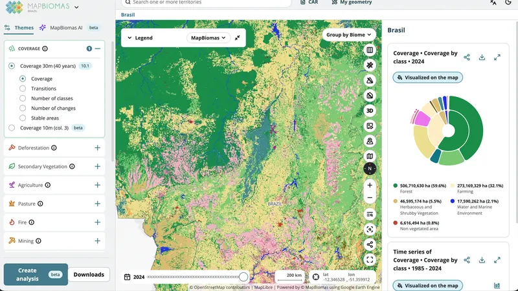Open the split-view compare map tool
Viewport: 518px width, 291px height.
[x=370, y=50]
